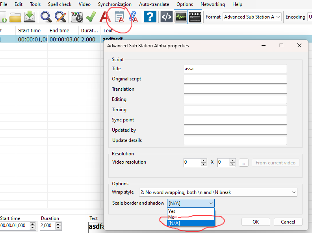Click the Editing field
The width and height of the screenshot is (312, 233).
235,100
